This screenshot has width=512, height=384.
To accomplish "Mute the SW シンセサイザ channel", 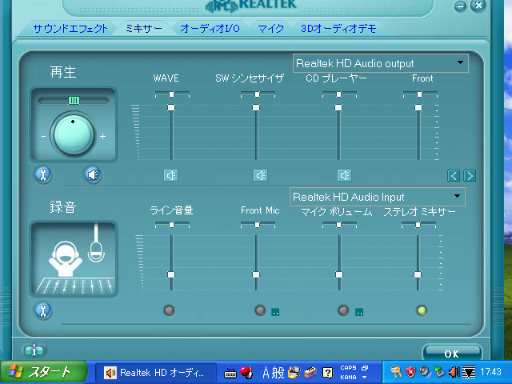I will pos(260,175).
